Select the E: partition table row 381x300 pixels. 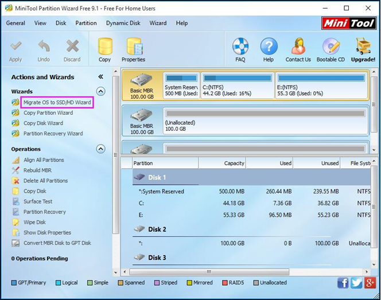pos(251,215)
